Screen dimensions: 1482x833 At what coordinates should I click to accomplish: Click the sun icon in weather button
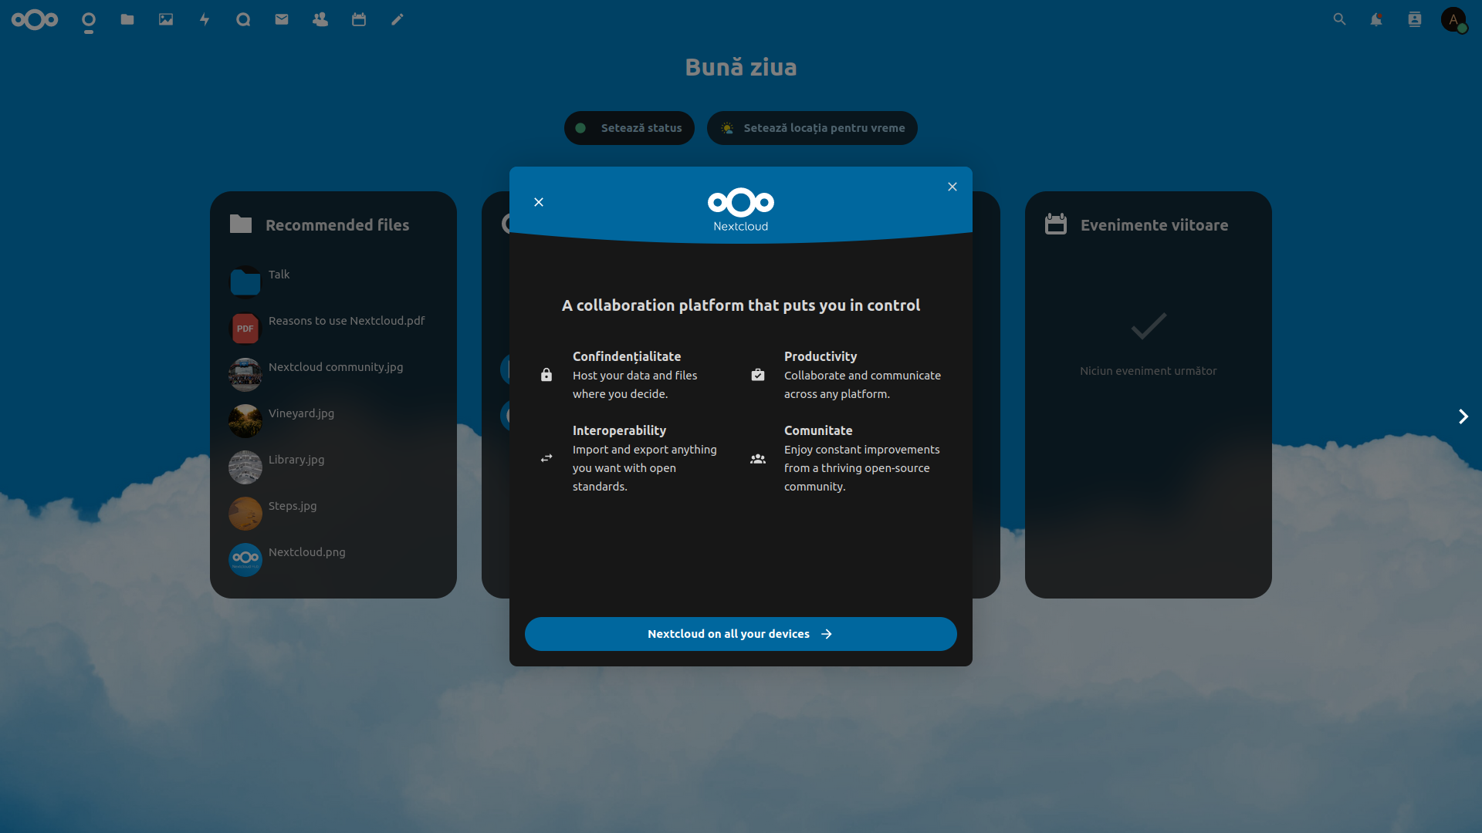click(x=727, y=128)
